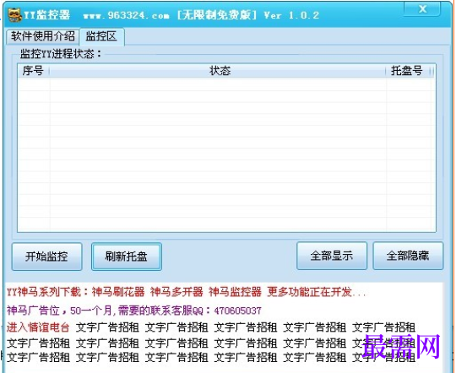Open the 进入情谊电台 link
The width and height of the screenshot is (456, 373).
tap(38, 327)
